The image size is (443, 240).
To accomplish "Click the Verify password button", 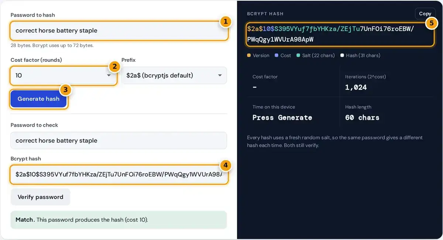I will tap(40, 197).
